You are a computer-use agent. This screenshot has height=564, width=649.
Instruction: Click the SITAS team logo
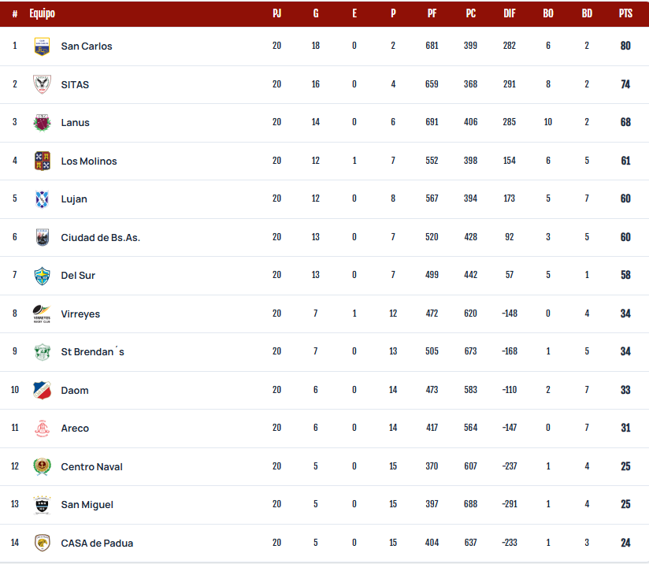click(42, 84)
